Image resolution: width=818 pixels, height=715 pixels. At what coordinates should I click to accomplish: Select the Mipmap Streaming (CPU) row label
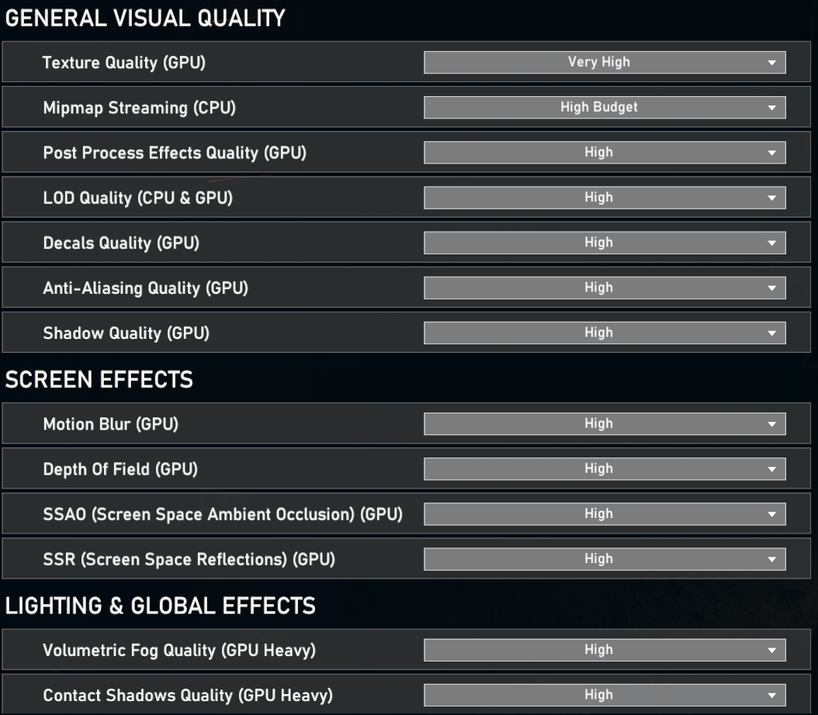coord(139,108)
